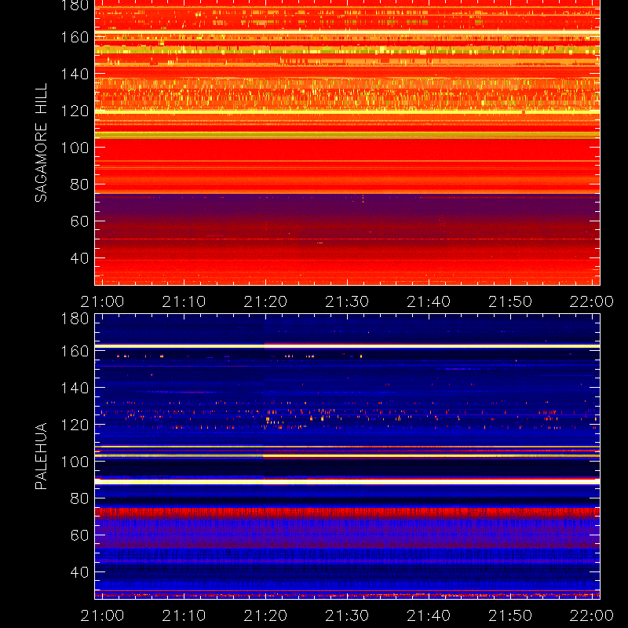
Task: Pick the 40 frequency label on Palehua axis
Action: click(80, 572)
